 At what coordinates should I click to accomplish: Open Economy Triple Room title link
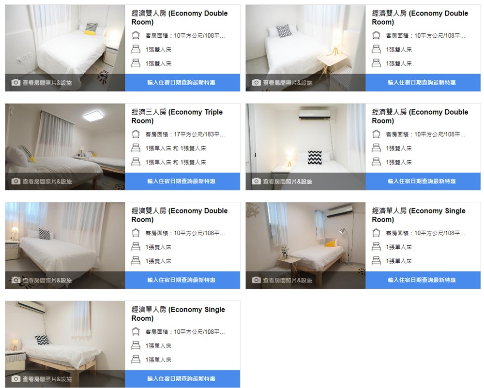(x=177, y=116)
